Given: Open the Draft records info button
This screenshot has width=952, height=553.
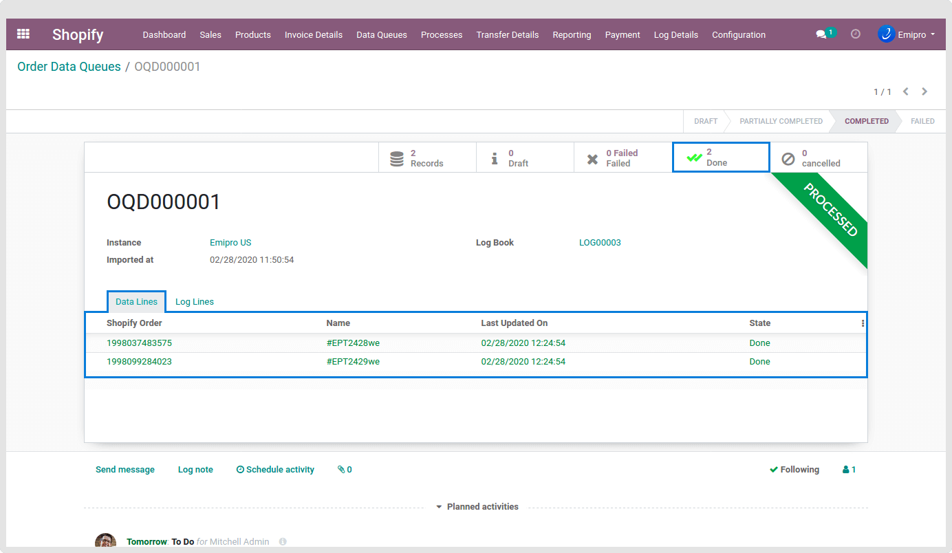Looking at the screenshot, I should pyautogui.click(x=525, y=158).
